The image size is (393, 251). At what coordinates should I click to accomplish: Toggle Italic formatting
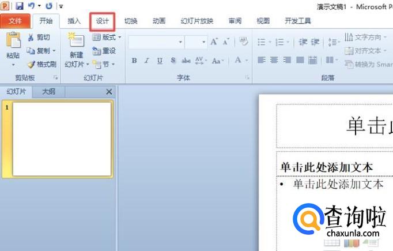click(x=146, y=61)
